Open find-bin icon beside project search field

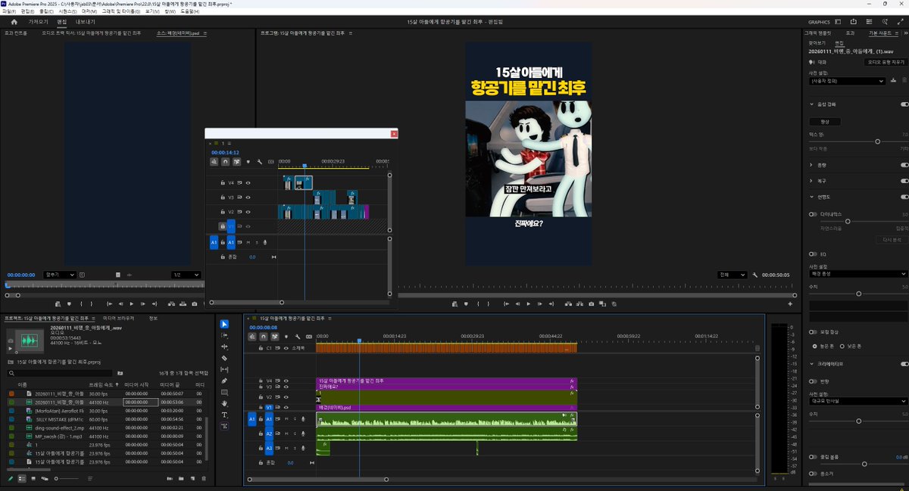tap(120, 373)
